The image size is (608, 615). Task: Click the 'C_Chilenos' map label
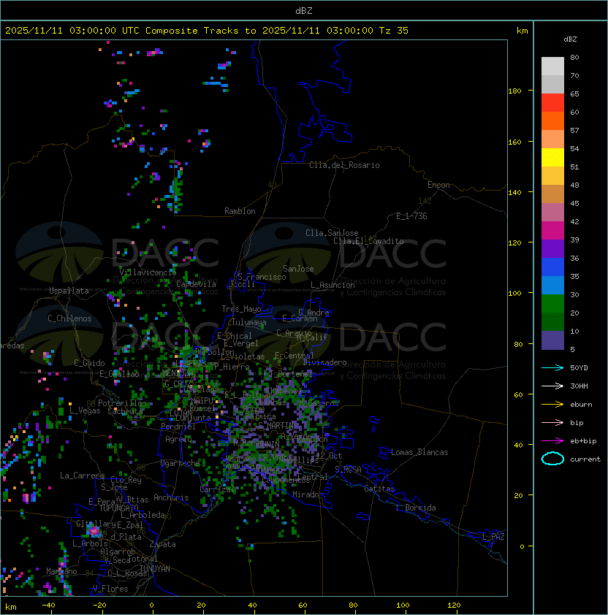pos(69,318)
